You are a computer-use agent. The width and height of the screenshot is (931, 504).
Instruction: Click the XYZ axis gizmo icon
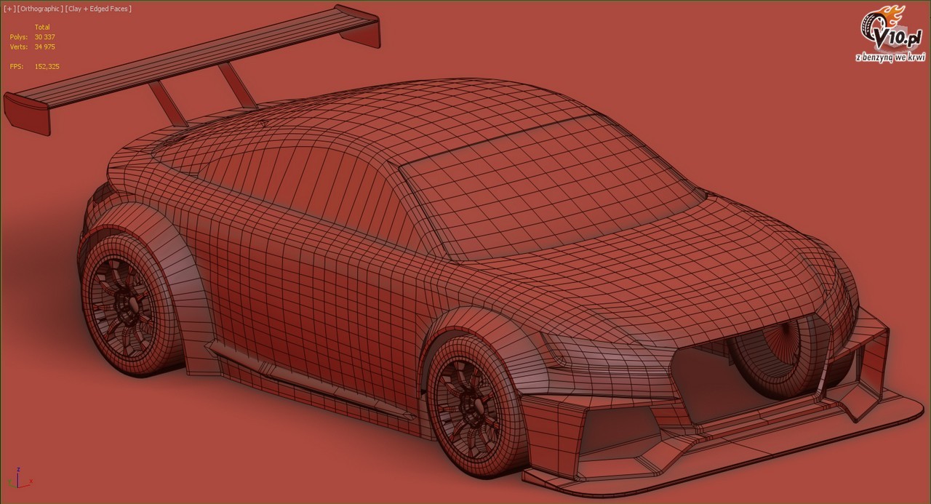click(x=22, y=479)
